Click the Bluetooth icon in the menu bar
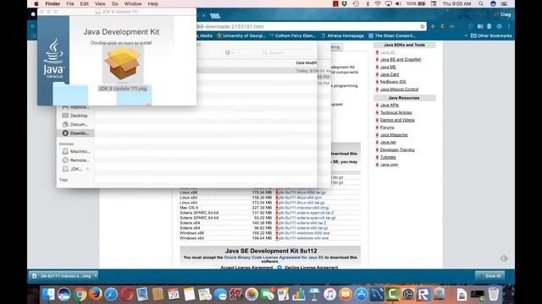This screenshot has height=304, width=542. pyautogui.click(x=368, y=3)
